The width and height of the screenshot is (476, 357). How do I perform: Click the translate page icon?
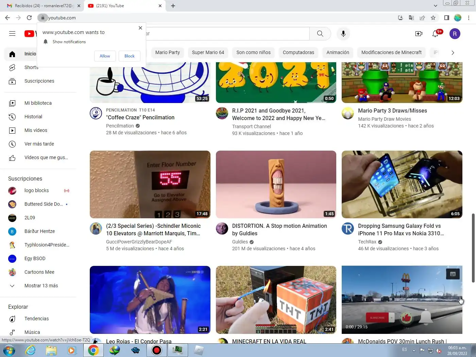[x=411, y=18]
